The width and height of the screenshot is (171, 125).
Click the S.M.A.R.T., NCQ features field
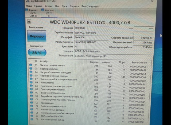[113, 56]
